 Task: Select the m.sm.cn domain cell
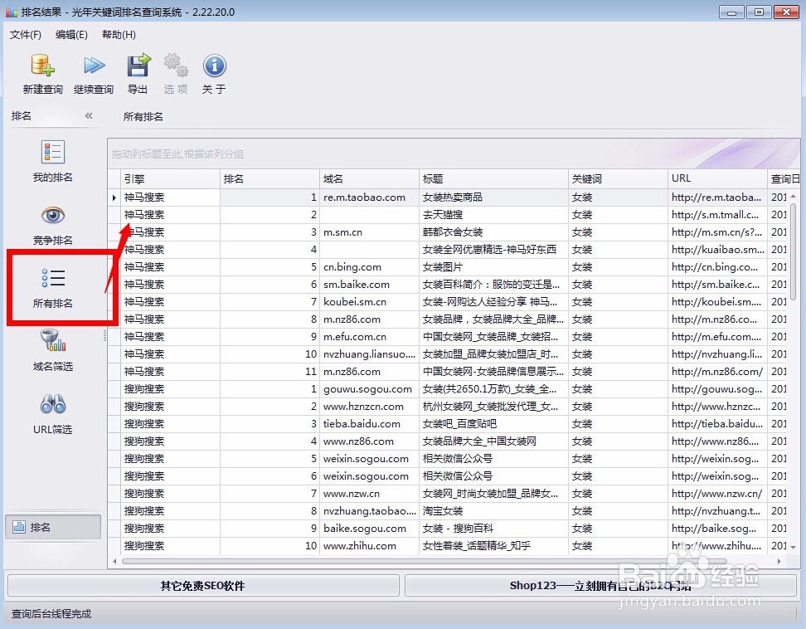point(369,232)
